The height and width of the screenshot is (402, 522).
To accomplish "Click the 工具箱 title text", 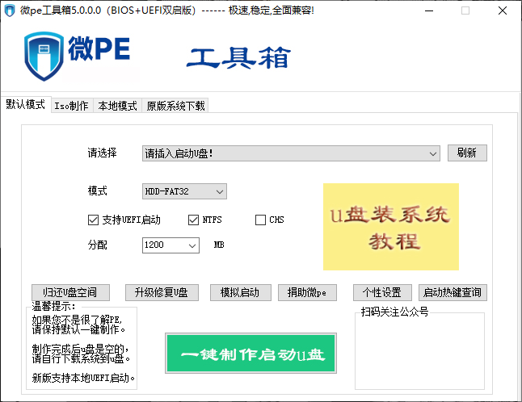I will (238, 58).
